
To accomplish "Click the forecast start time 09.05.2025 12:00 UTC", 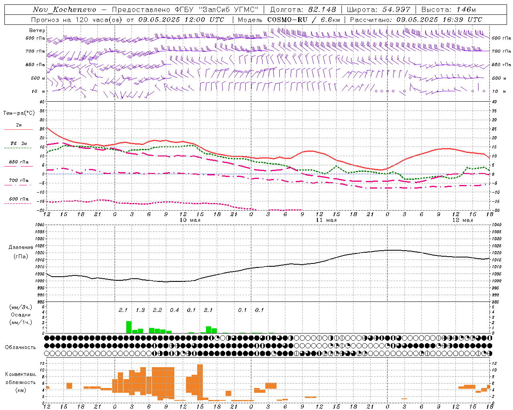I will click(181, 20).
